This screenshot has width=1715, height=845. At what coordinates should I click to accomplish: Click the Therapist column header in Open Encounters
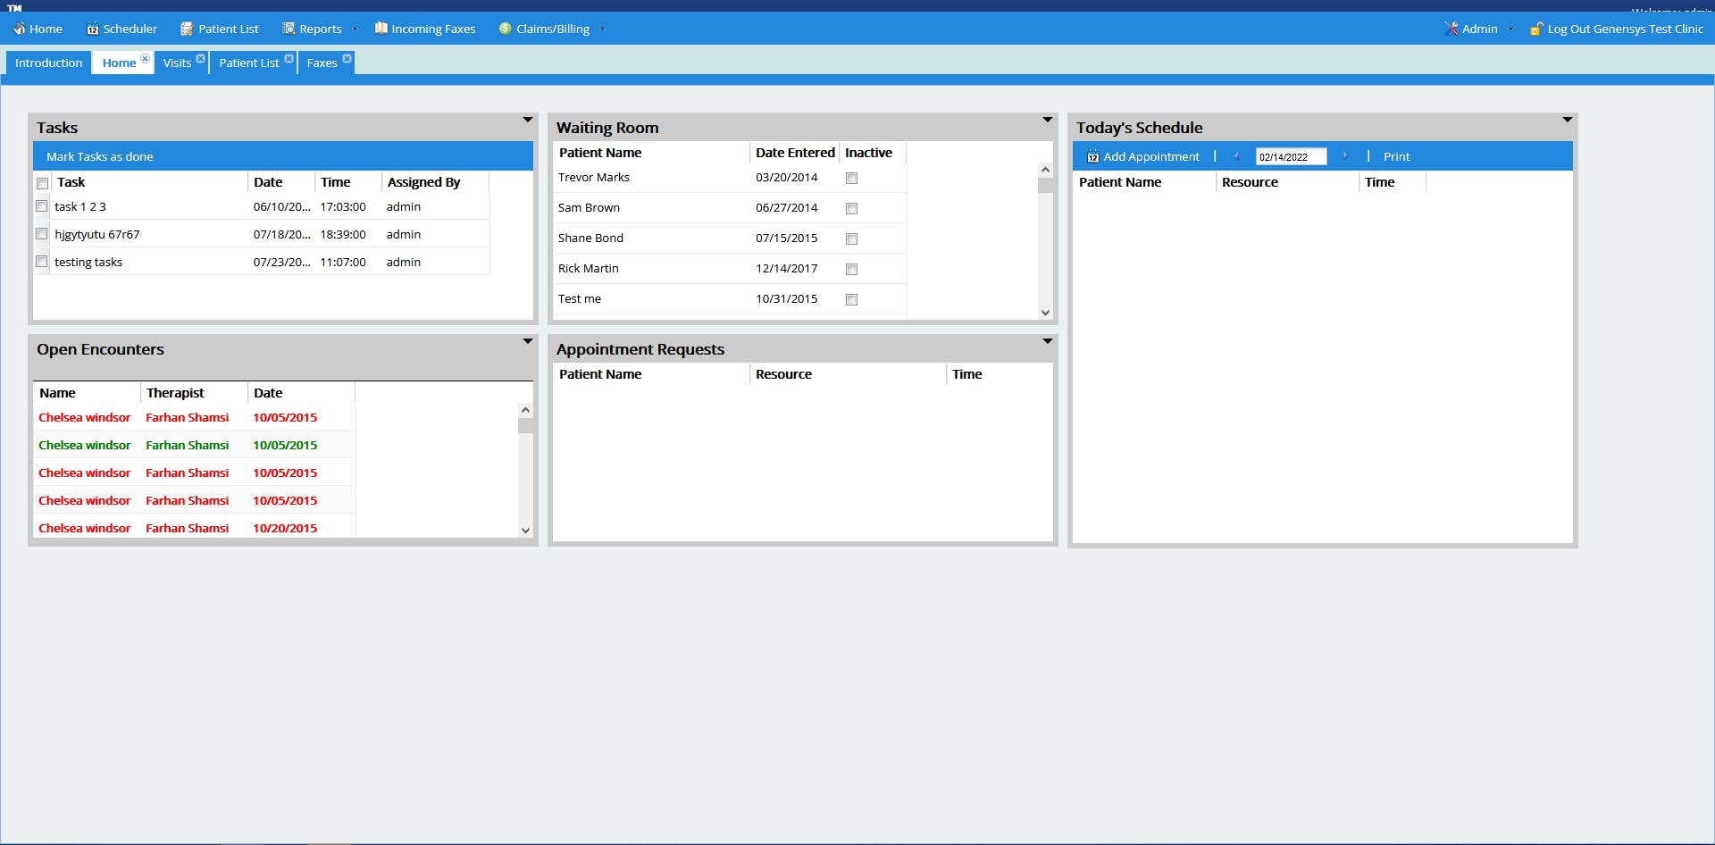click(x=194, y=393)
